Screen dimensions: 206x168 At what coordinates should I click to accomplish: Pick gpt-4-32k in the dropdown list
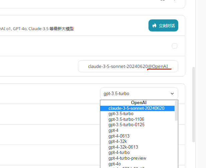(137, 142)
